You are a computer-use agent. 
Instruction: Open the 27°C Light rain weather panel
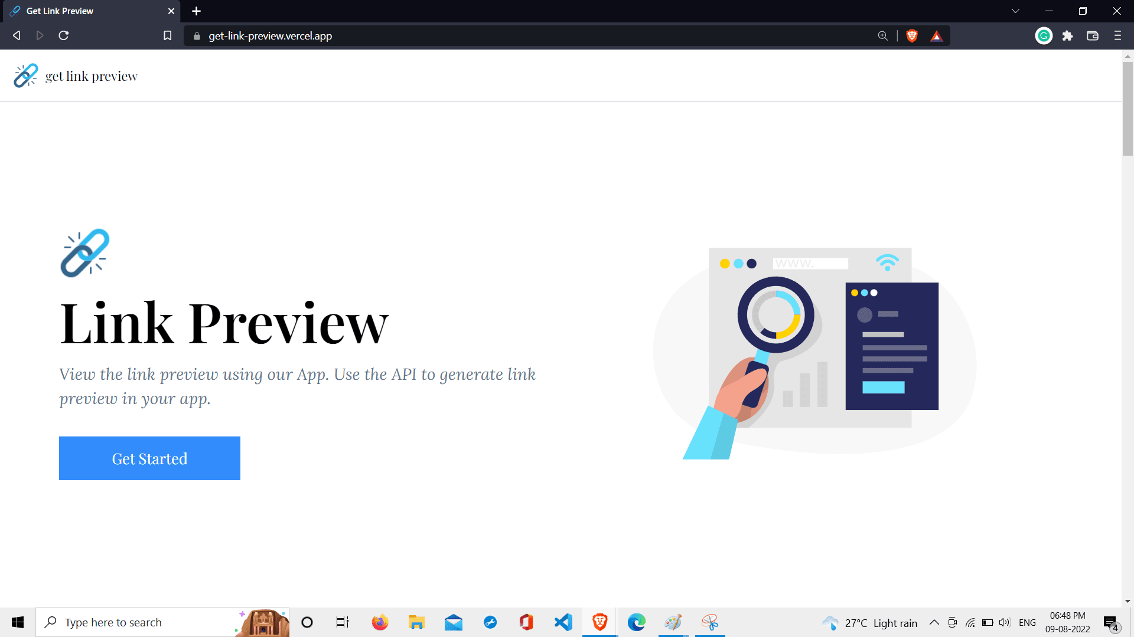click(x=868, y=622)
